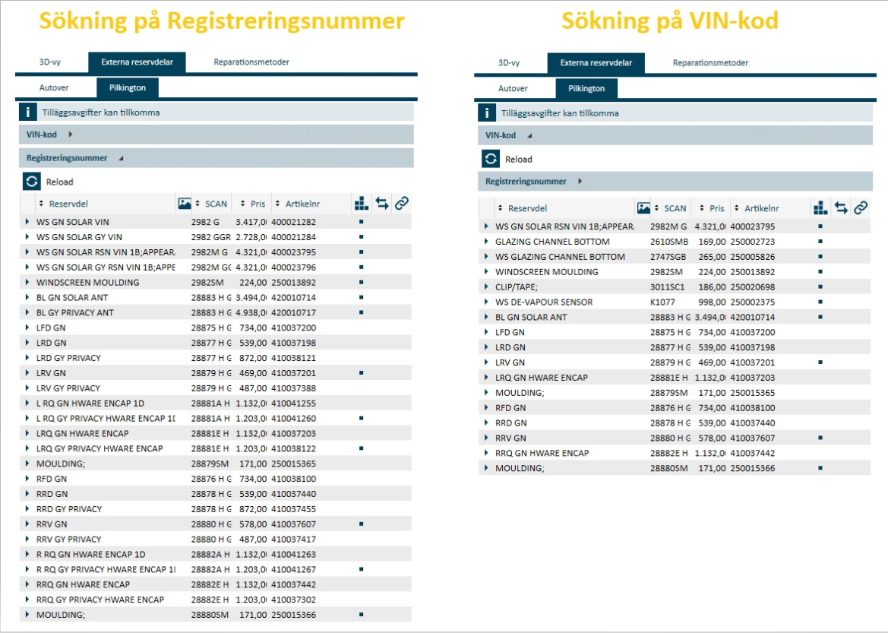Select Externa reservdelar tab in left panel
This screenshot has height=633, width=888.
pyautogui.click(x=137, y=62)
